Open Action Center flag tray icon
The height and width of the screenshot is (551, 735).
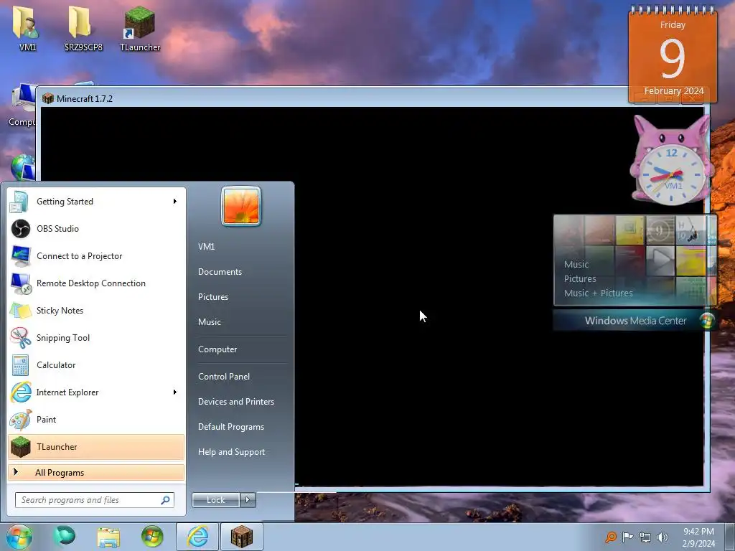(x=627, y=537)
